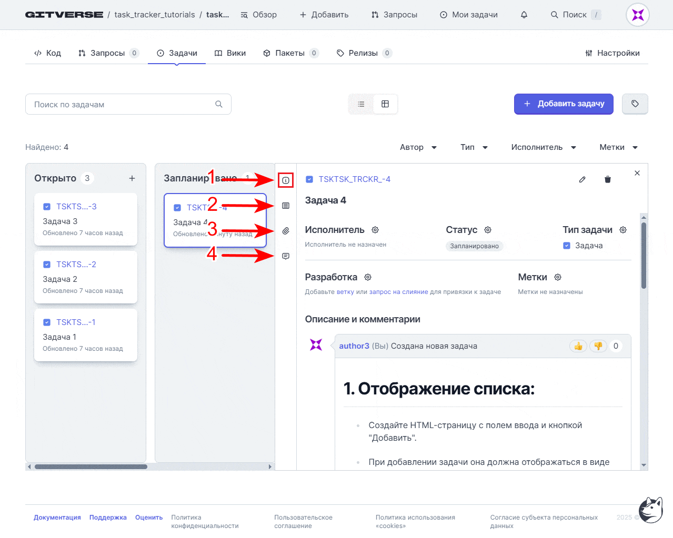
Task: Click the pencil edit icon for task
Action: tap(582, 179)
